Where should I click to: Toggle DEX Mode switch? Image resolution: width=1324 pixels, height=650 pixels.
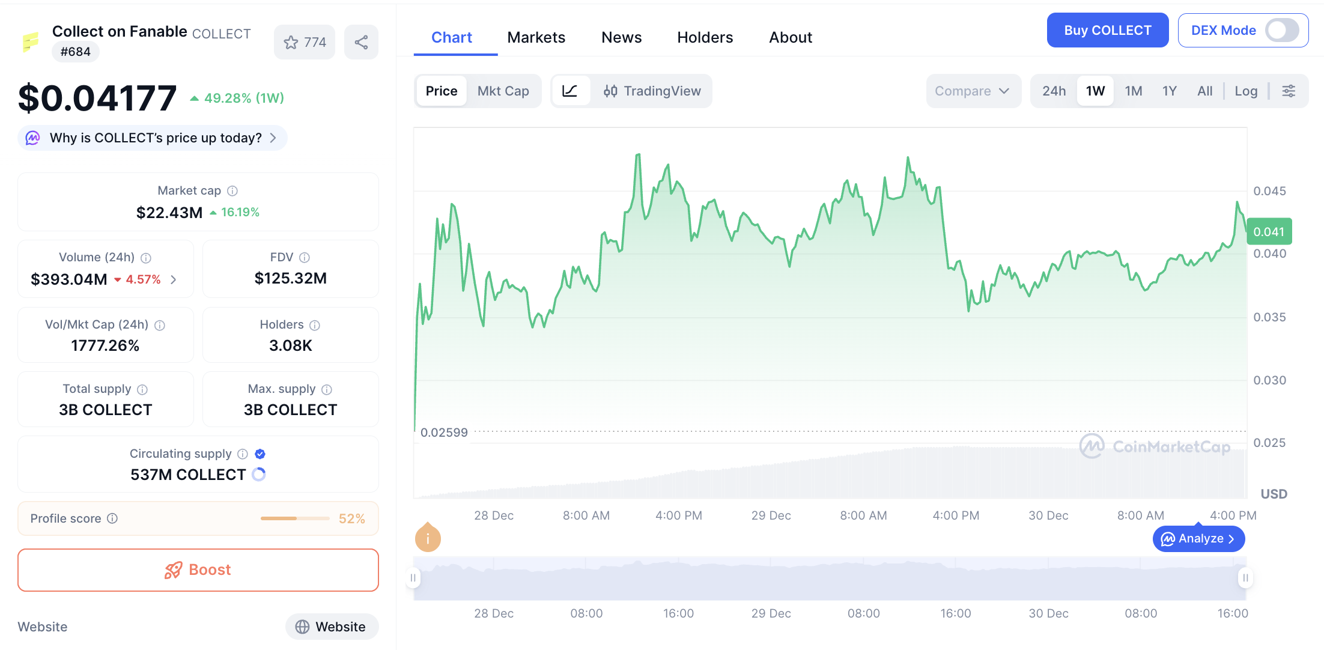(1281, 31)
